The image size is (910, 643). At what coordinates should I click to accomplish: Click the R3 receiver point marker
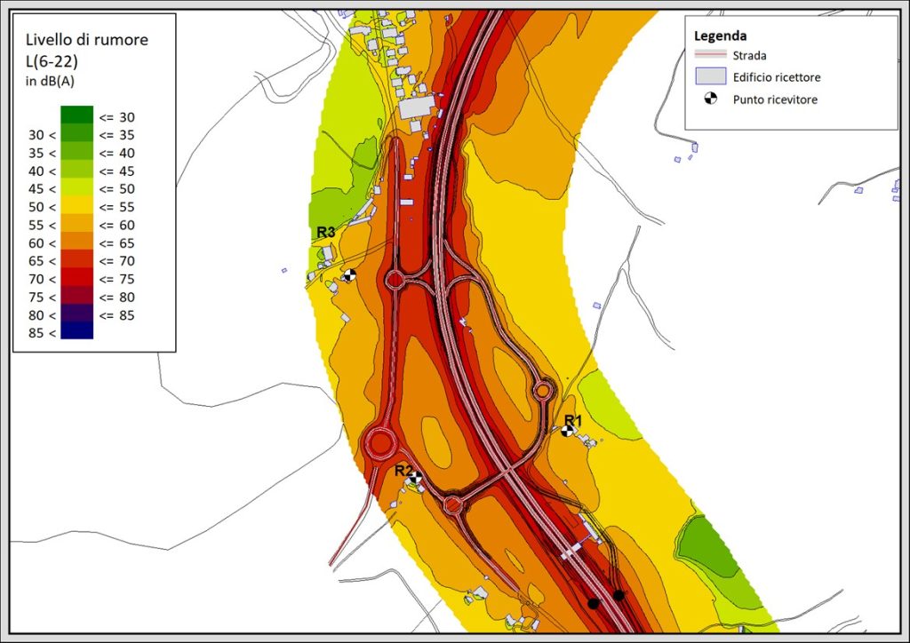coord(350,275)
